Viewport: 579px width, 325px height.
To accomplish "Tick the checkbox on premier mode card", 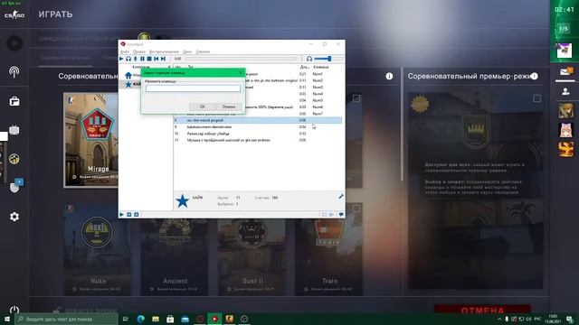I will tap(536, 98).
